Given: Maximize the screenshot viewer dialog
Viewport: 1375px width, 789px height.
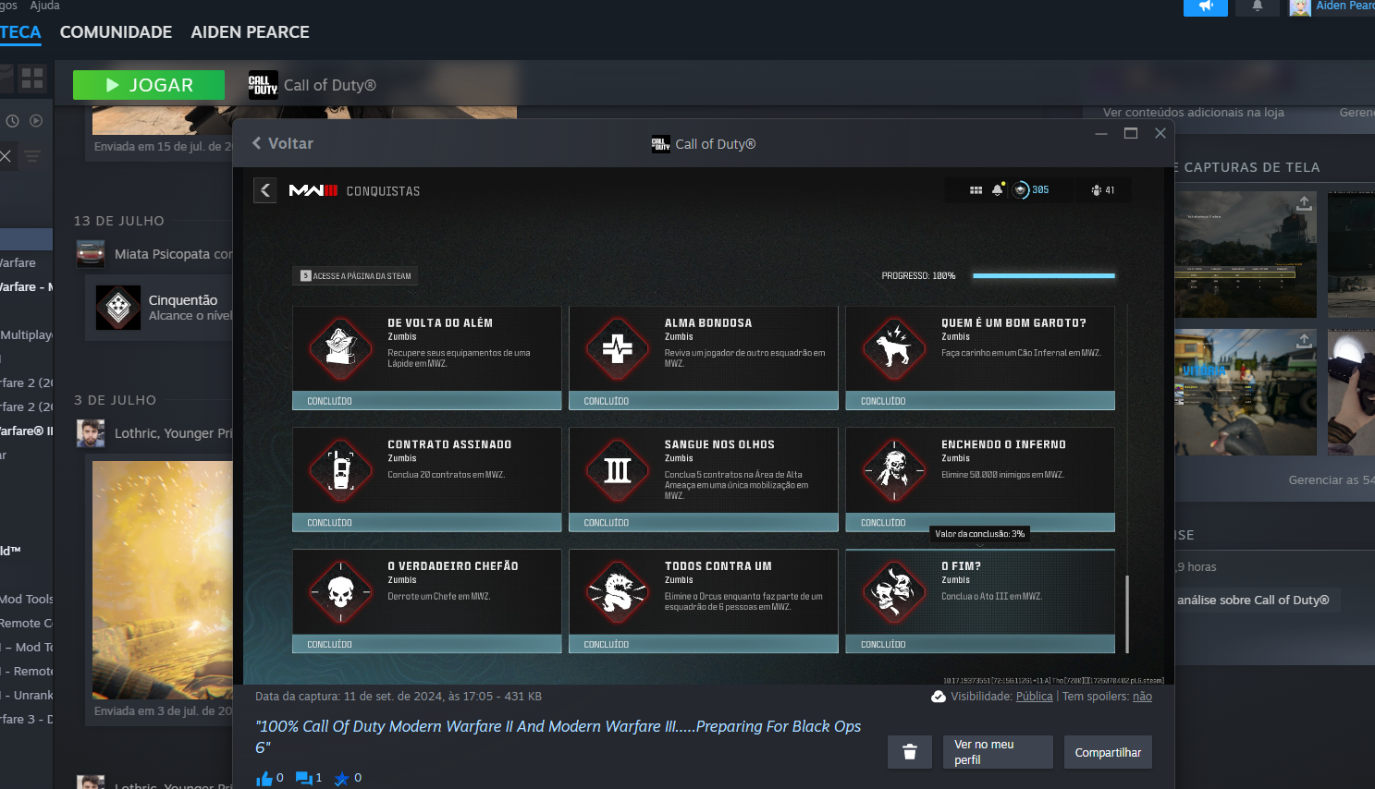Looking at the screenshot, I should tap(1131, 133).
